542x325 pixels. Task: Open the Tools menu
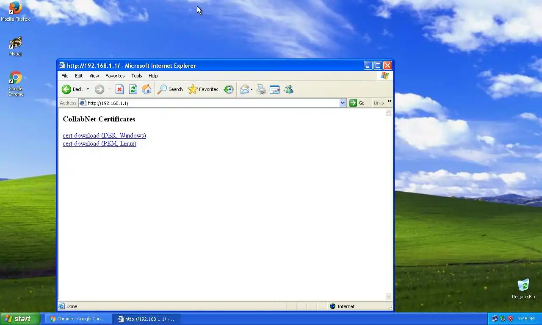[137, 76]
